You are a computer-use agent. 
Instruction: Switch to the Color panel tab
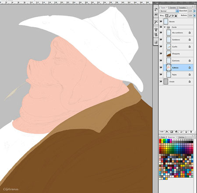tap(162, 137)
